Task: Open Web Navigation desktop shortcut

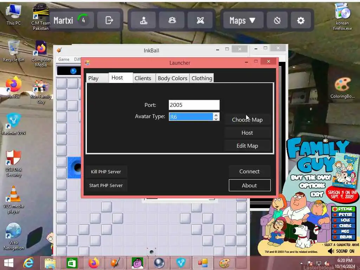Action: [14, 237]
